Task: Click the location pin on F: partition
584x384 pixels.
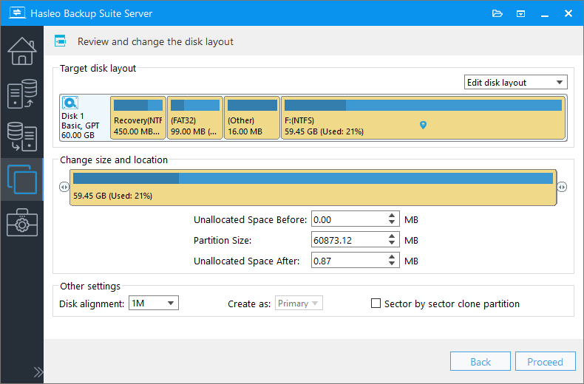Action: click(423, 125)
